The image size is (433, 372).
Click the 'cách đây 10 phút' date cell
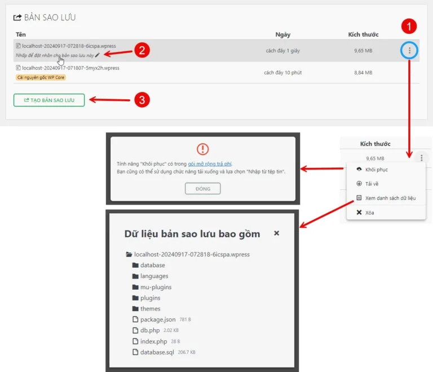(x=283, y=73)
